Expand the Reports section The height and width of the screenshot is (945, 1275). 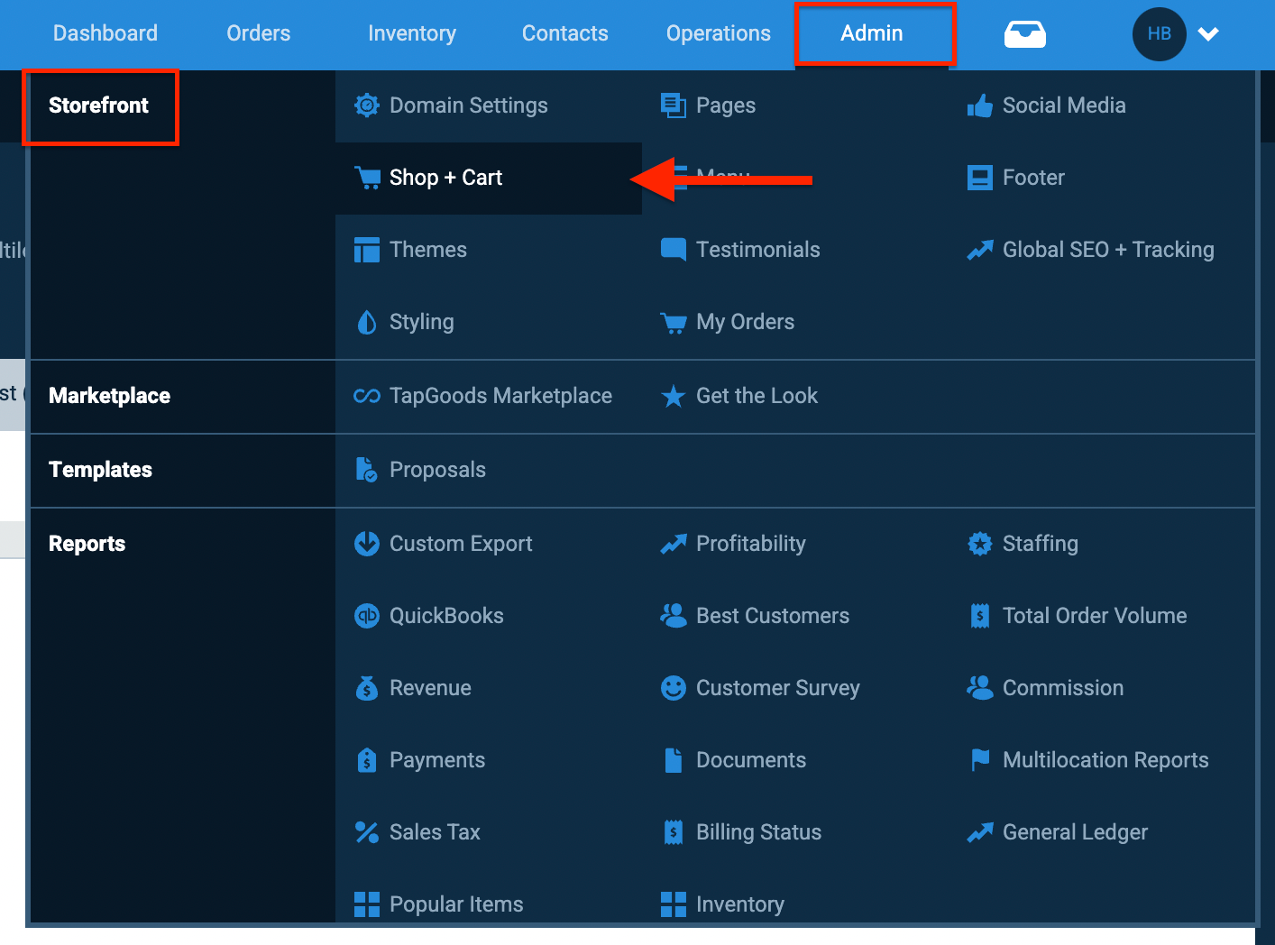click(87, 544)
